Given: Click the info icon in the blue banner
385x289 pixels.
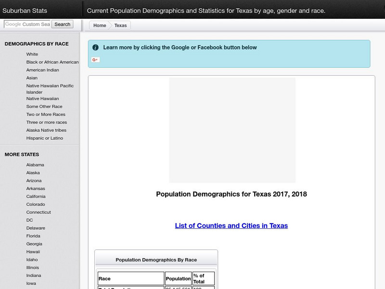Looking at the screenshot, I should (x=95, y=47).
